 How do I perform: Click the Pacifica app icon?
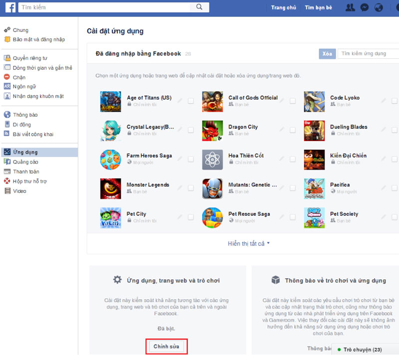[x=314, y=188]
